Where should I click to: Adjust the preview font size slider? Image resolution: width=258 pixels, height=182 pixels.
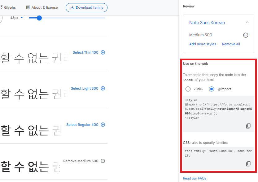tap(39, 18)
